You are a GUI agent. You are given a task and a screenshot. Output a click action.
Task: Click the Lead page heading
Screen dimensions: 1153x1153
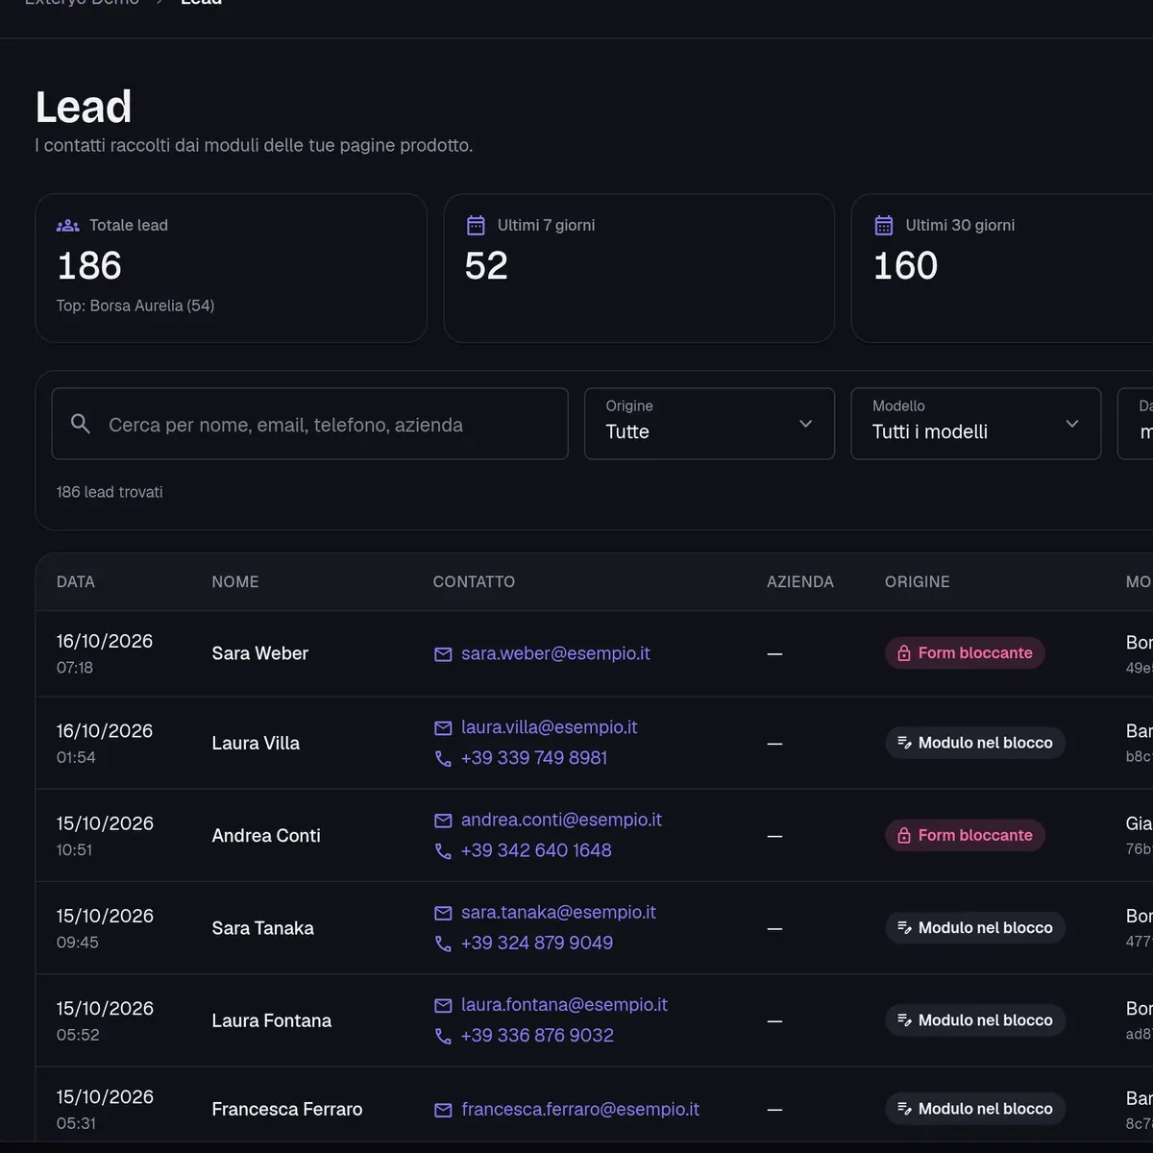[84, 107]
